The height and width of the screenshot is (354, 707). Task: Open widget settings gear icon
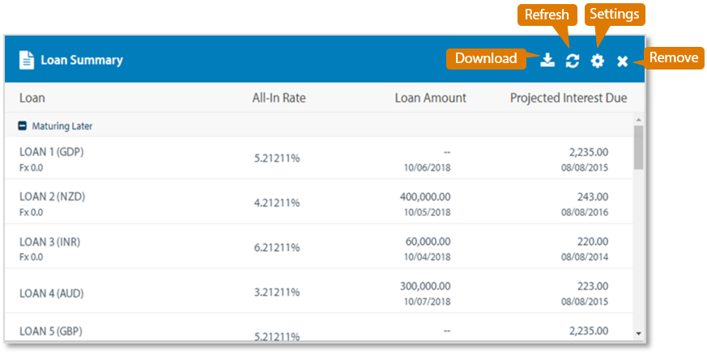click(598, 61)
